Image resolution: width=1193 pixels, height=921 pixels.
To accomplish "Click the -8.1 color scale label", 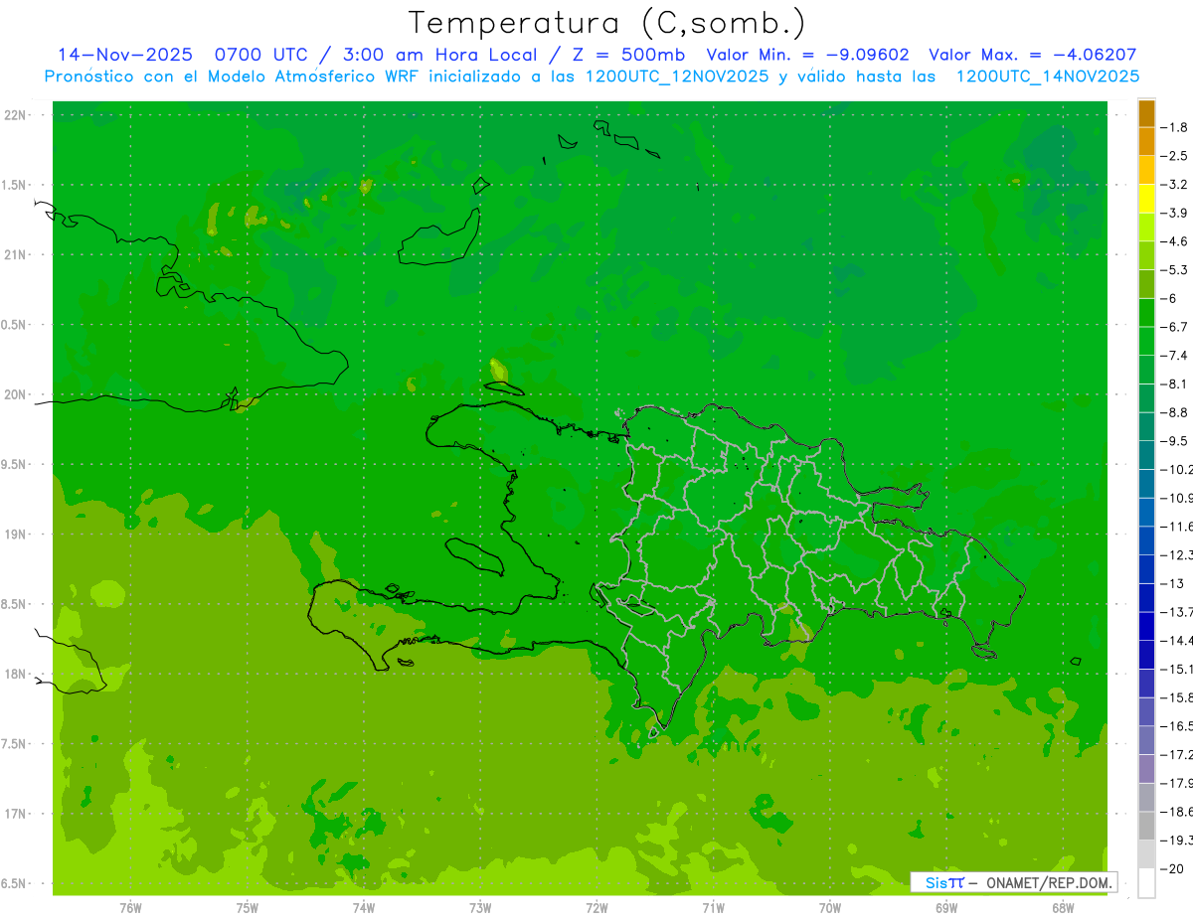I will pyautogui.click(x=1174, y=384).
